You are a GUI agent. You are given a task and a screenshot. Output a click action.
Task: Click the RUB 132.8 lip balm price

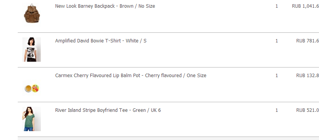[x=307, y=76]
